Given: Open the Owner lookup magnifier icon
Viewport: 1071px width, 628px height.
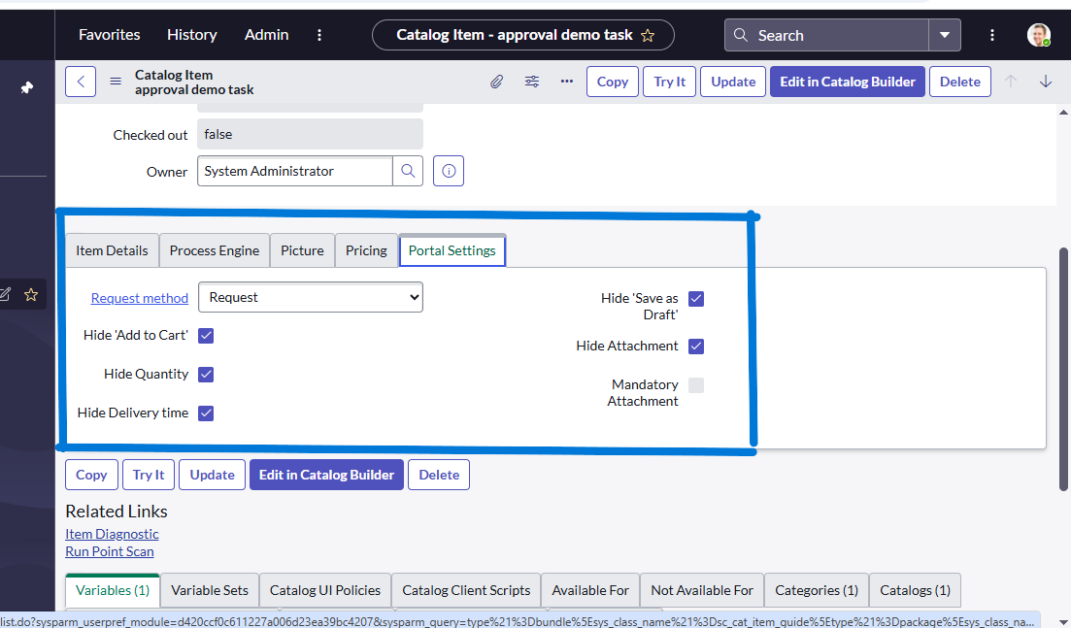Looking at the screenshot, I should [x=408, y=171].
